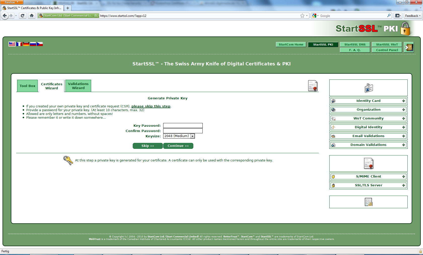423x255 pixels.
Task: Click the keys icon beside the private key note
Action: 68,160
